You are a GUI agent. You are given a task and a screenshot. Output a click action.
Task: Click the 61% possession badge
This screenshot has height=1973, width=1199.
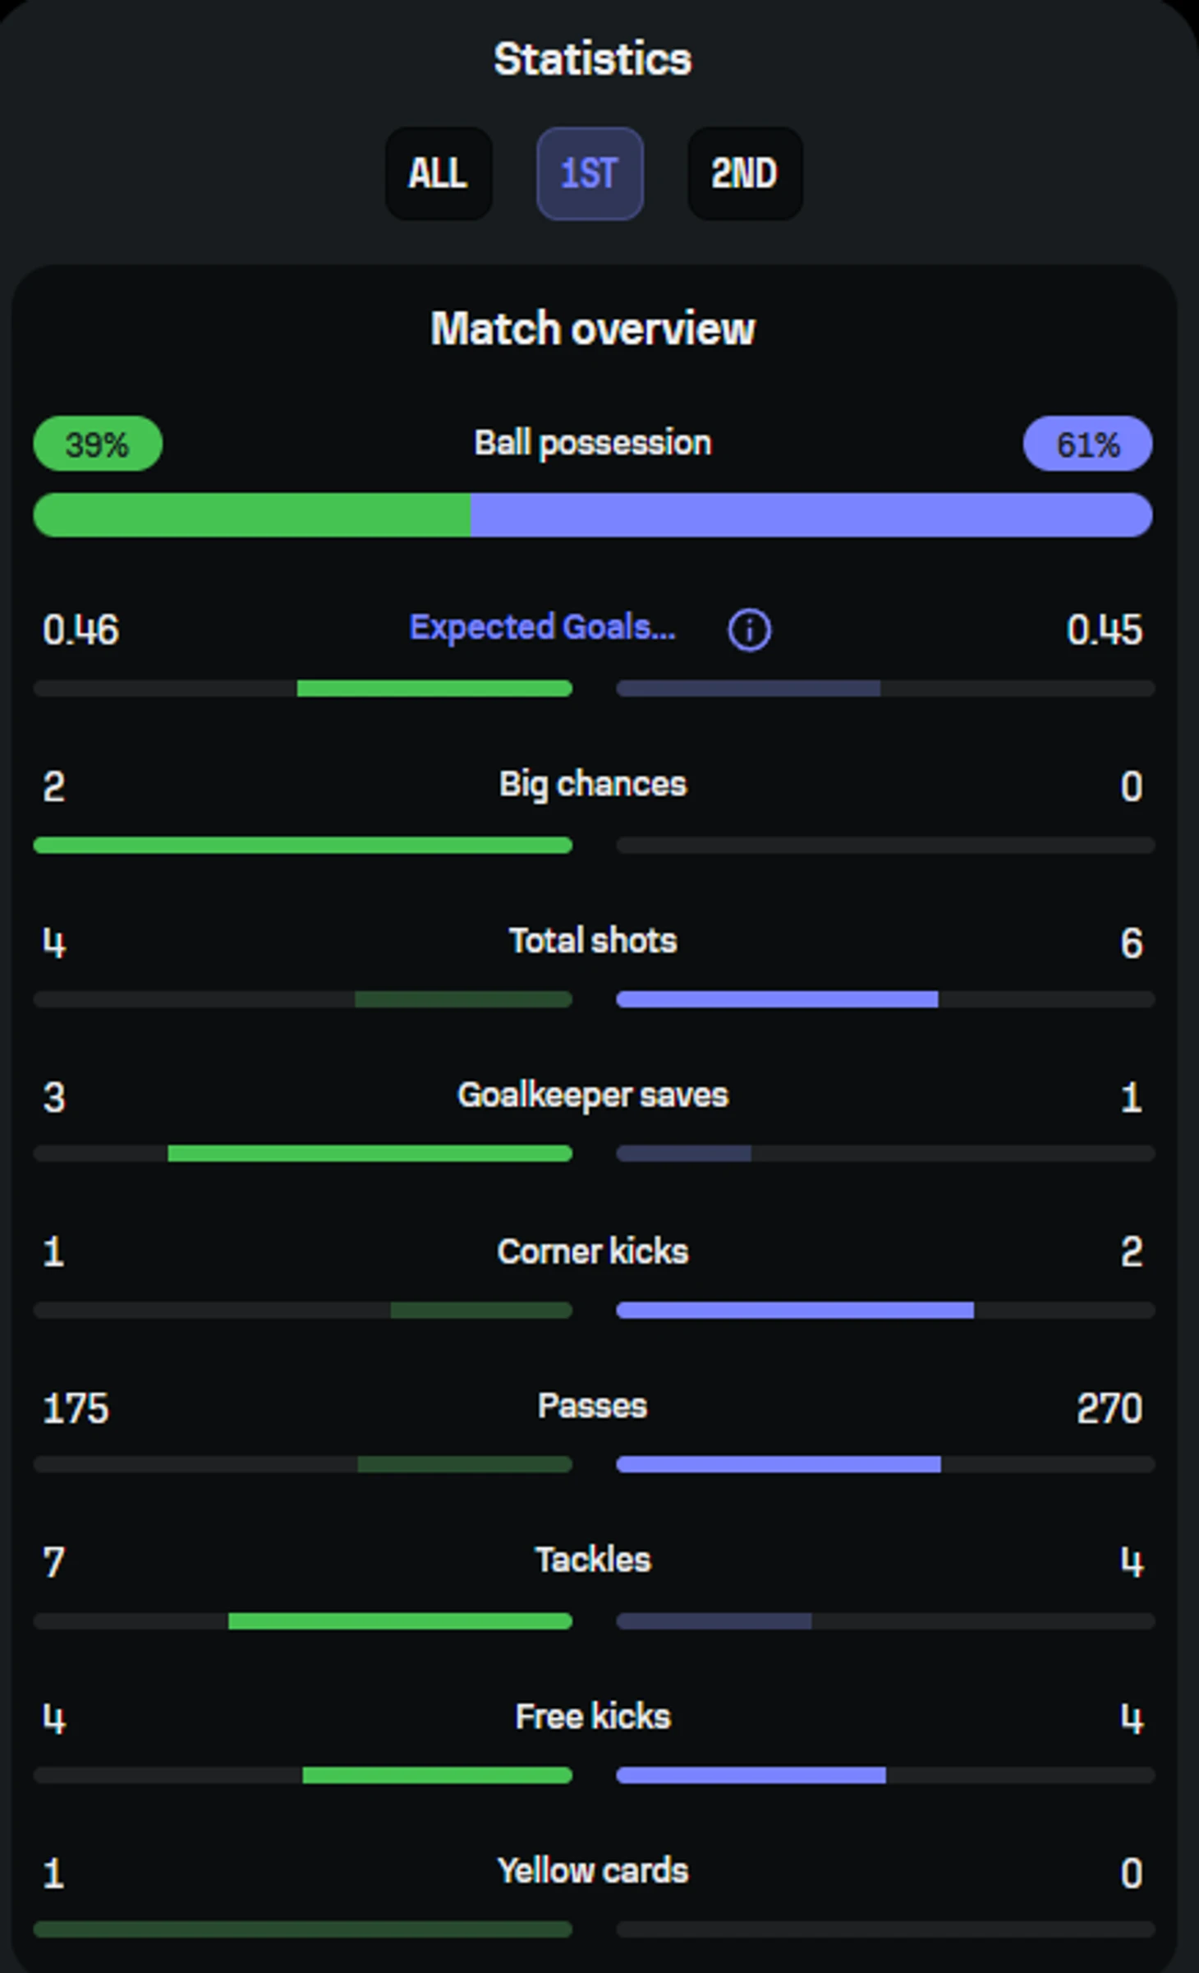1087,444
